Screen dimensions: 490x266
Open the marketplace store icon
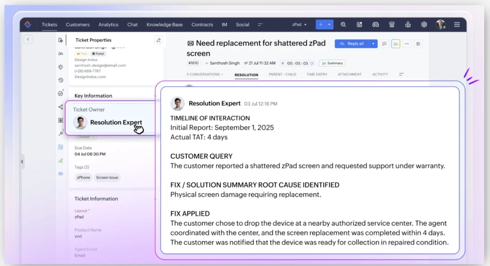coord(392,24)
